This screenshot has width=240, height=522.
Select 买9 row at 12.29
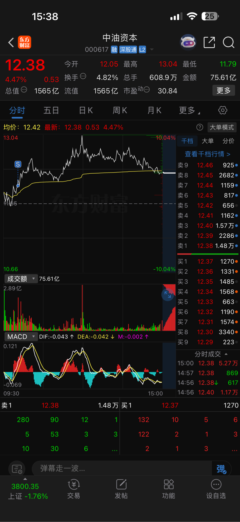click(208, 342)
